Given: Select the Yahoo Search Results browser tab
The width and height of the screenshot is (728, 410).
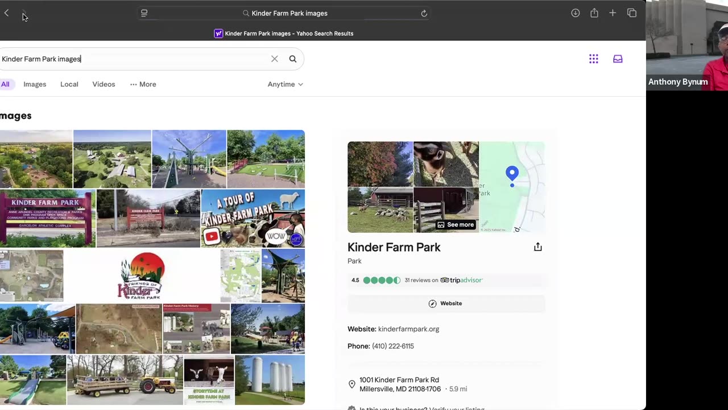Looking at the screenshot, I should tap(284, 34).
